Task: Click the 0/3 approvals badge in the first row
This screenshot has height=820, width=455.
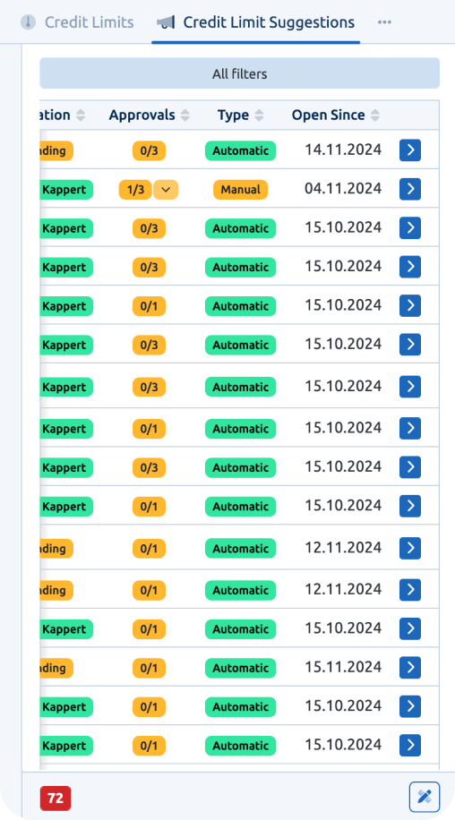Action: 149,151
